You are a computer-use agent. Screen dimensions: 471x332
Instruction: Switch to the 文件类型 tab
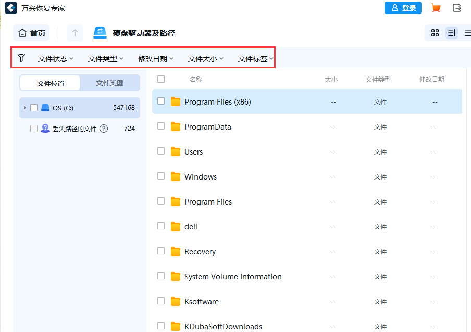pyautogui.click(x=109, y=83)
